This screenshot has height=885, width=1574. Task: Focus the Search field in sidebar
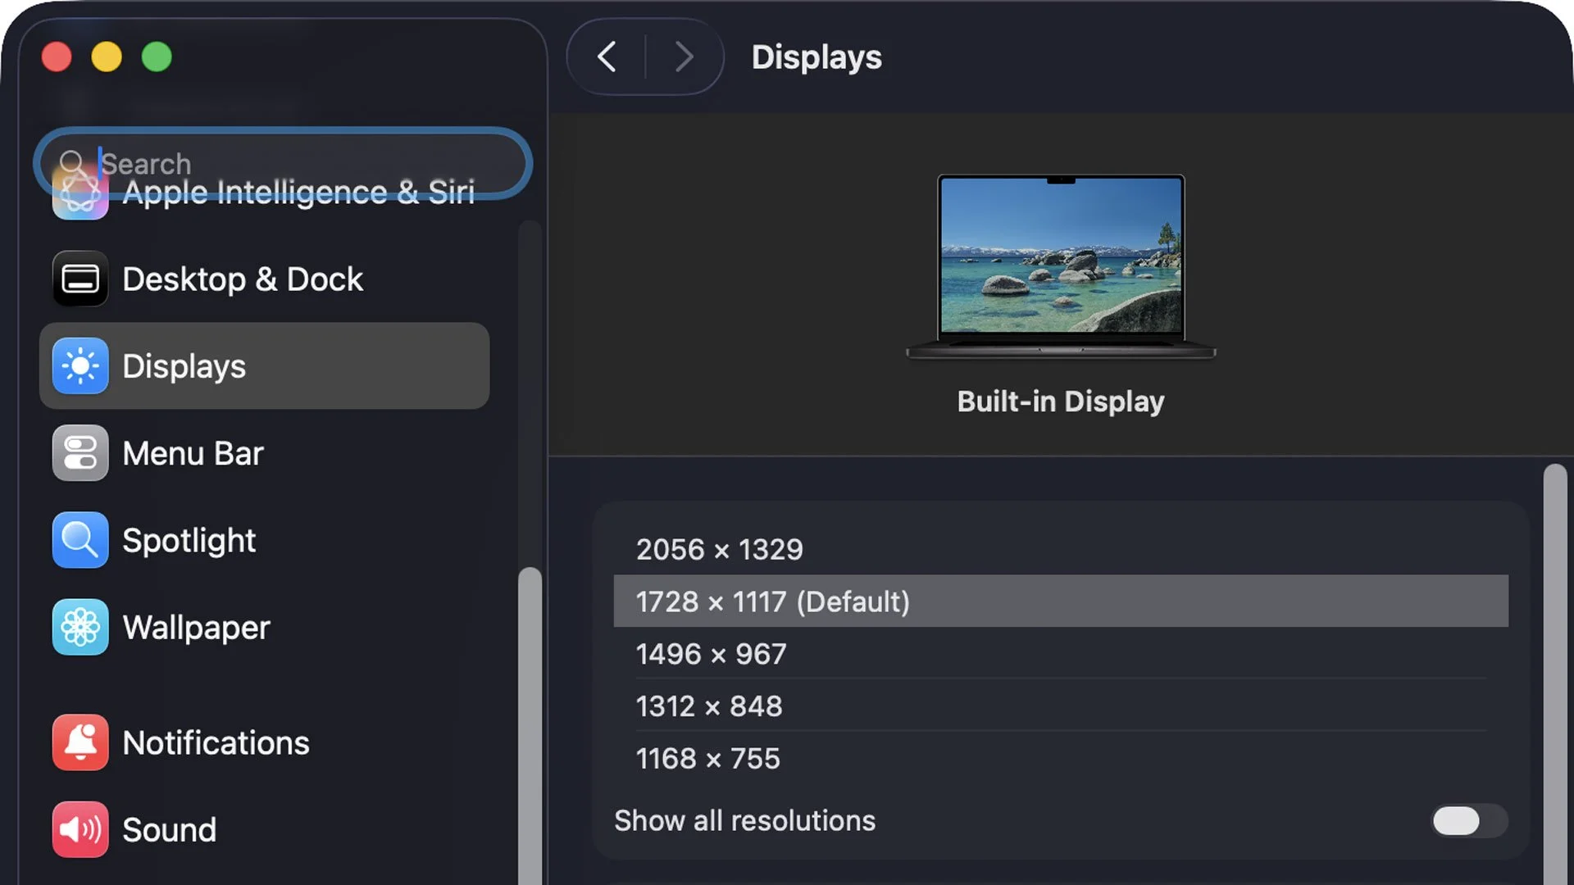(283, 163)
